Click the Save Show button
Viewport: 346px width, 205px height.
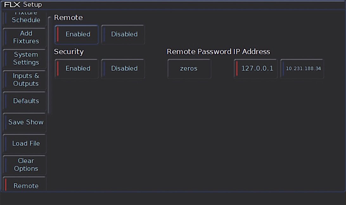[x=24, y=122]
